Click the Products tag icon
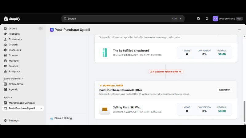246x138 pixels. (5, 34)
